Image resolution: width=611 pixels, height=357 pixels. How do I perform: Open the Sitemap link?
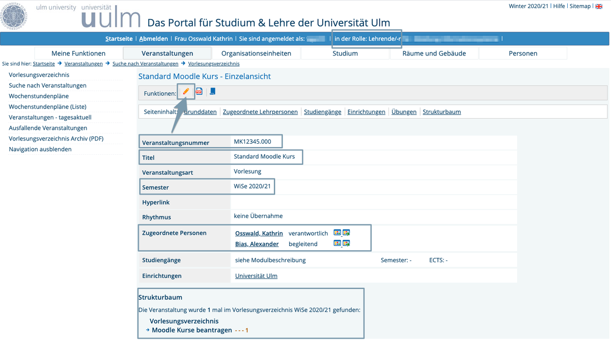pos(580,6)
